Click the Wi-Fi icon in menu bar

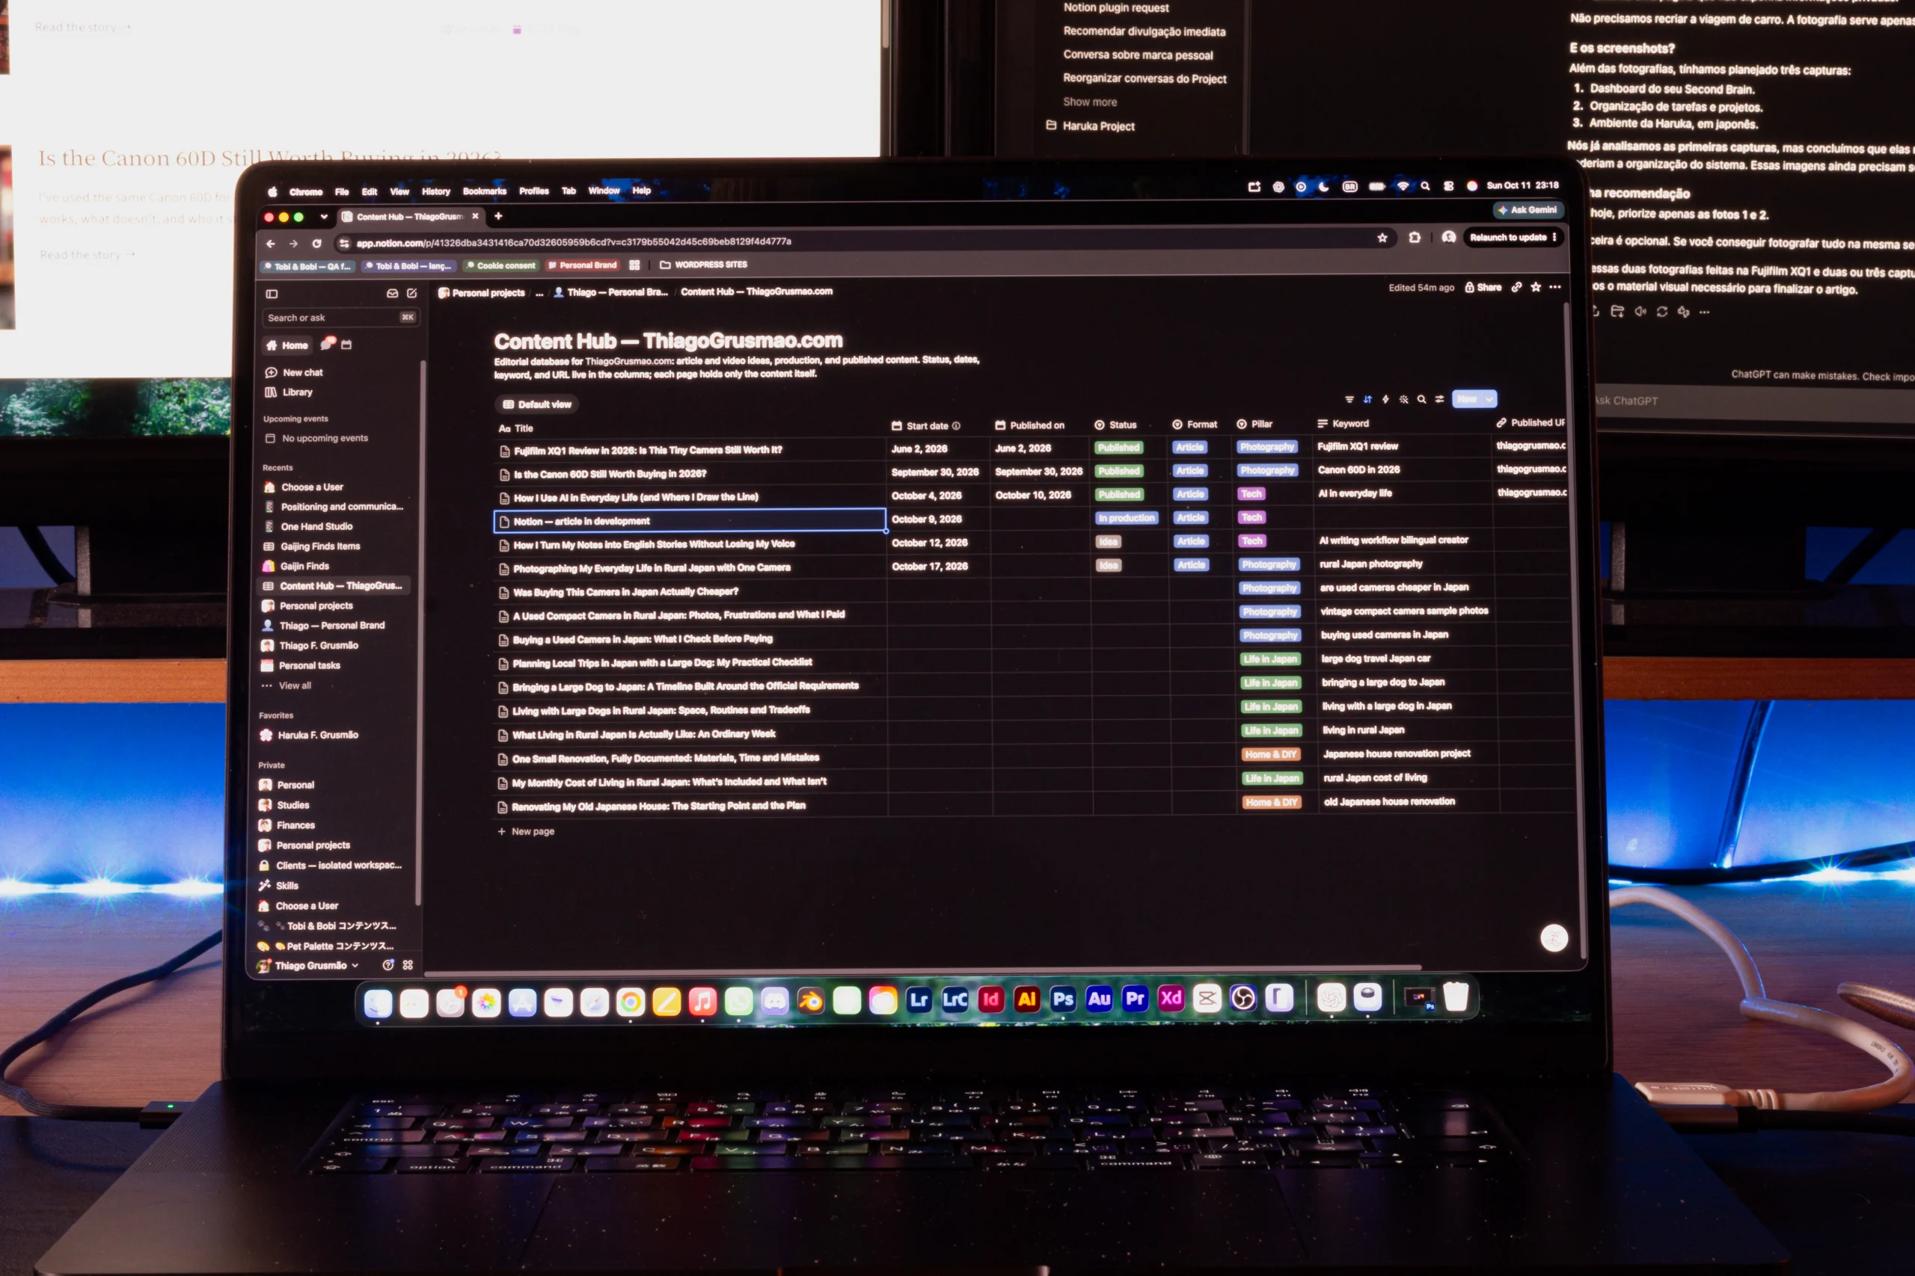(x=1403, y=186)
